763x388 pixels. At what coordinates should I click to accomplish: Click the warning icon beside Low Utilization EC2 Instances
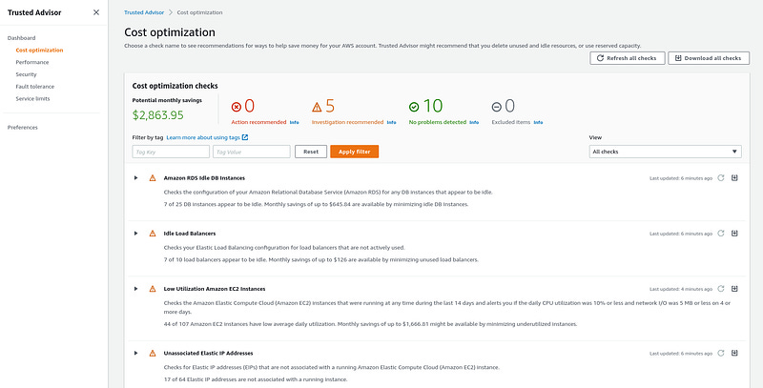coord(153,289)
